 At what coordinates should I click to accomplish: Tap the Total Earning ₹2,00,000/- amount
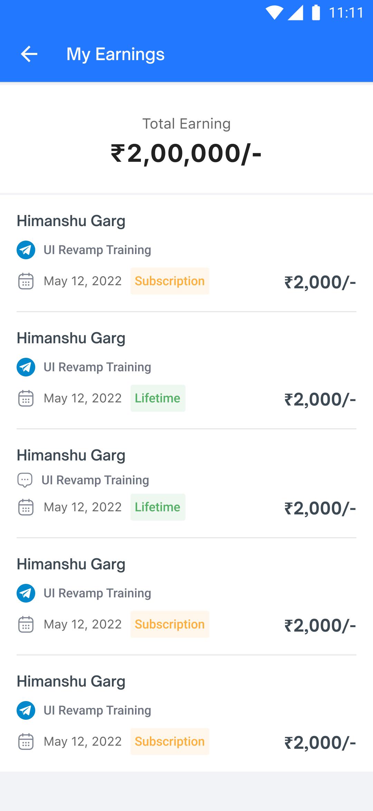click(x=186, y=153)
